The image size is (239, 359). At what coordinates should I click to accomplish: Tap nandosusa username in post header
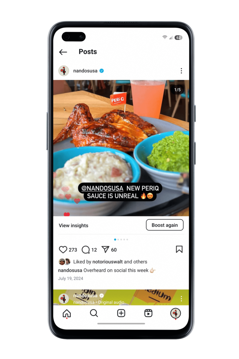[x=85, y=71]
